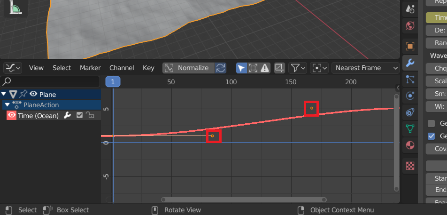Click the channel search field
Screen dimensions: 447x215
tap(50, 82)
